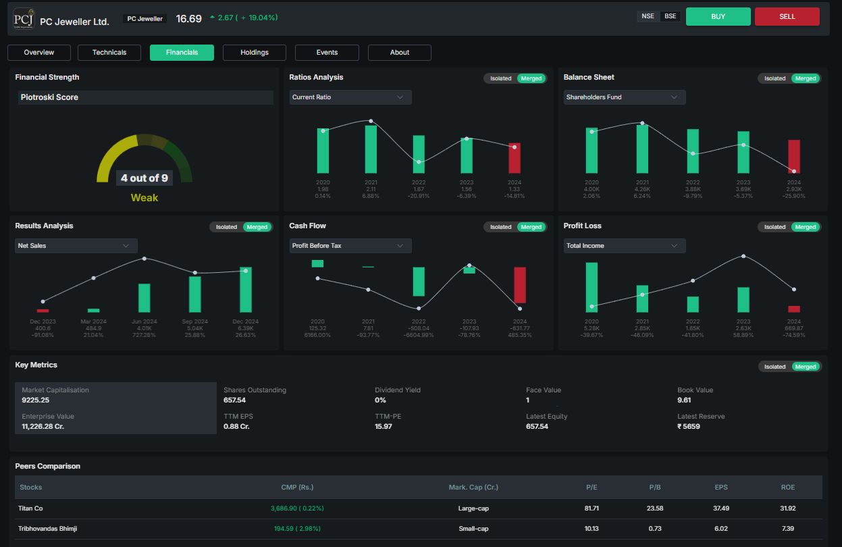The height and width of the screenshot is (547, 842).
Task: Click the TTM-PE value 15.97
Action: [x=384, y=426]
